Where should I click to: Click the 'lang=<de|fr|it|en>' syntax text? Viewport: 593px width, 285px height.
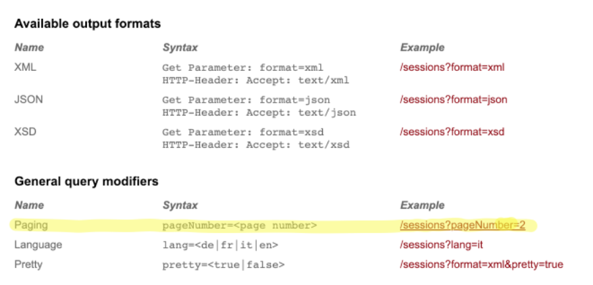click(220, 244)
